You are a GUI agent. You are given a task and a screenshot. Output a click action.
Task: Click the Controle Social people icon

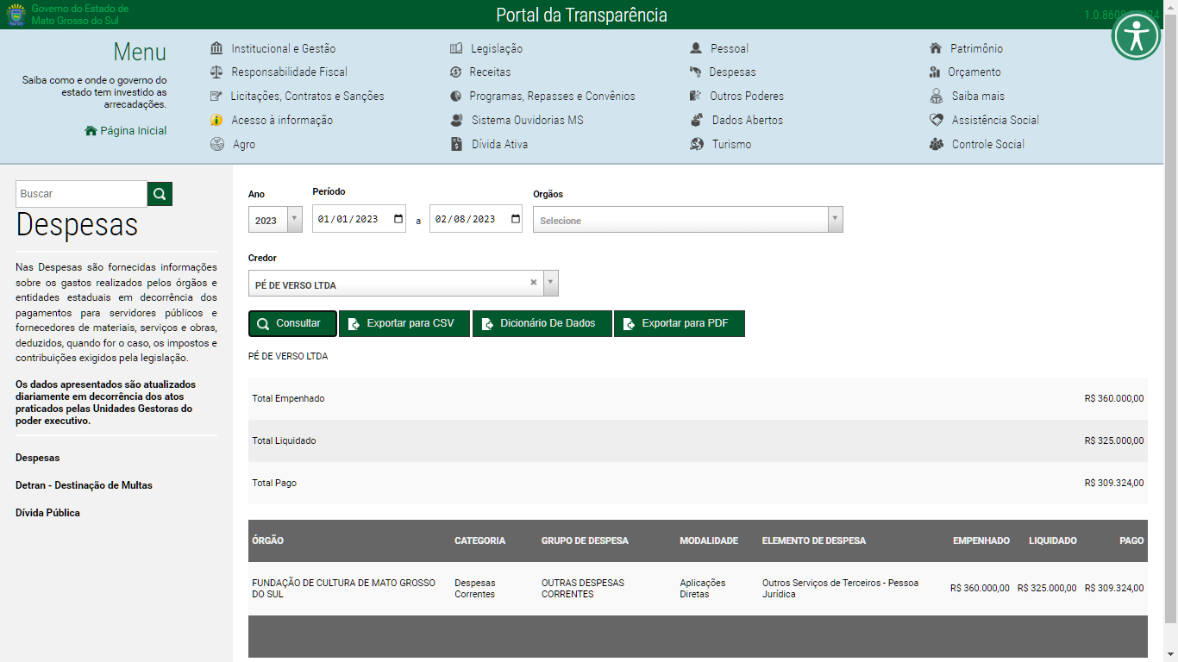pos(937,145)
